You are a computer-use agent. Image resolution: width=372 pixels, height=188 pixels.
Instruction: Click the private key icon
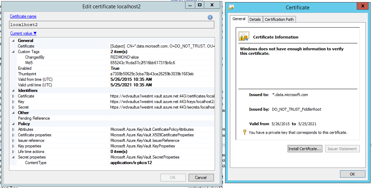coord(245,133)
